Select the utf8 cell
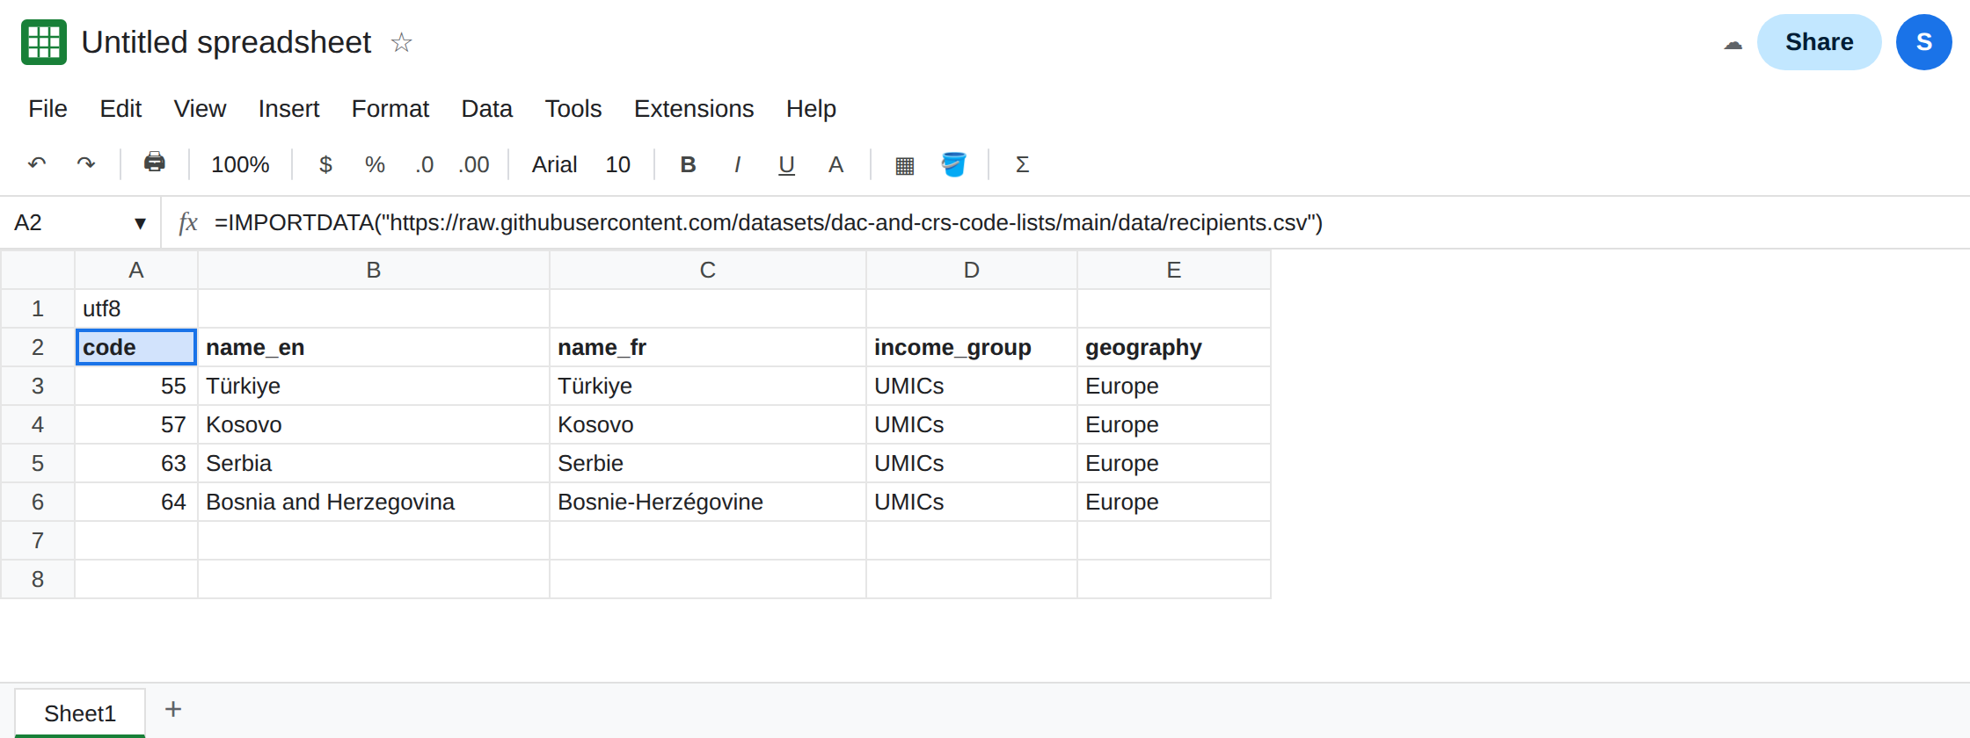The width and height of the screenshot is (1970, 738). click(x=136, y=308)
